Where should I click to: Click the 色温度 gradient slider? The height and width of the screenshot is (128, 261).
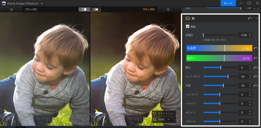click(x=219, y=48)
